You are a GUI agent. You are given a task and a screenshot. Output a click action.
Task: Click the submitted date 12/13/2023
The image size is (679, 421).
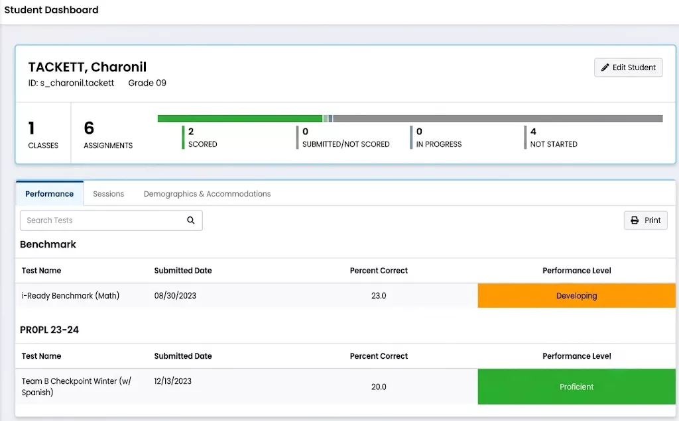pyautogui.click(x=173, y=381)
